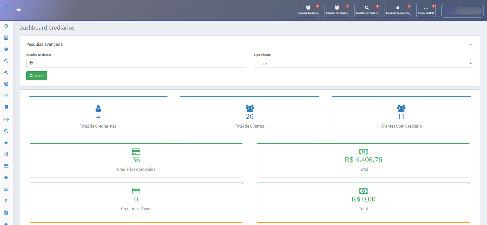The height and width of the screenshot is (225, 487).
Task: Click money icon above R$ 4.406,76
Action: click(363, 152)
